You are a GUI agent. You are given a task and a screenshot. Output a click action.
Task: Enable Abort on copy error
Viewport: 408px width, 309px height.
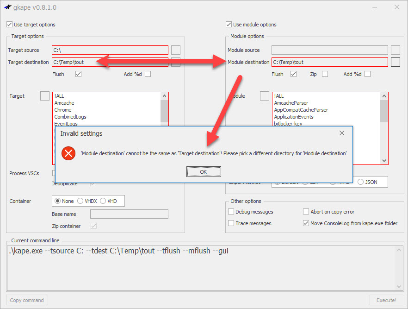[x=306, y=212]
